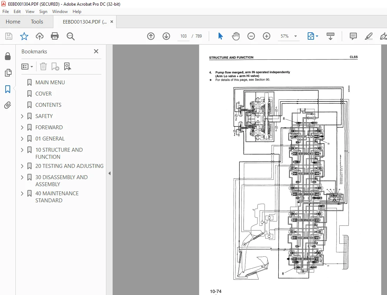Select the SAFETY bookmark label
The width and height of the screenshot is (387, 295).
[x=44, y=116]
